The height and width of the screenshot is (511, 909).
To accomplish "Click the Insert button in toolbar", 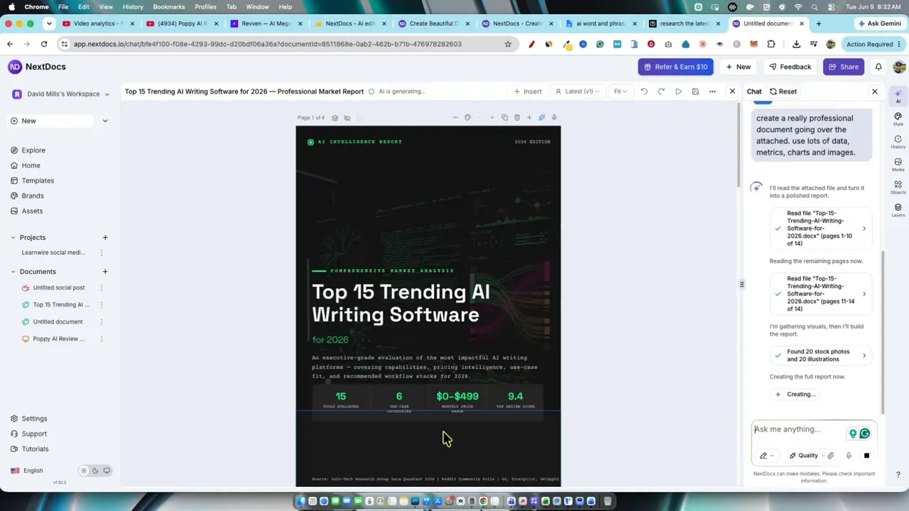I will pos(528,92).
